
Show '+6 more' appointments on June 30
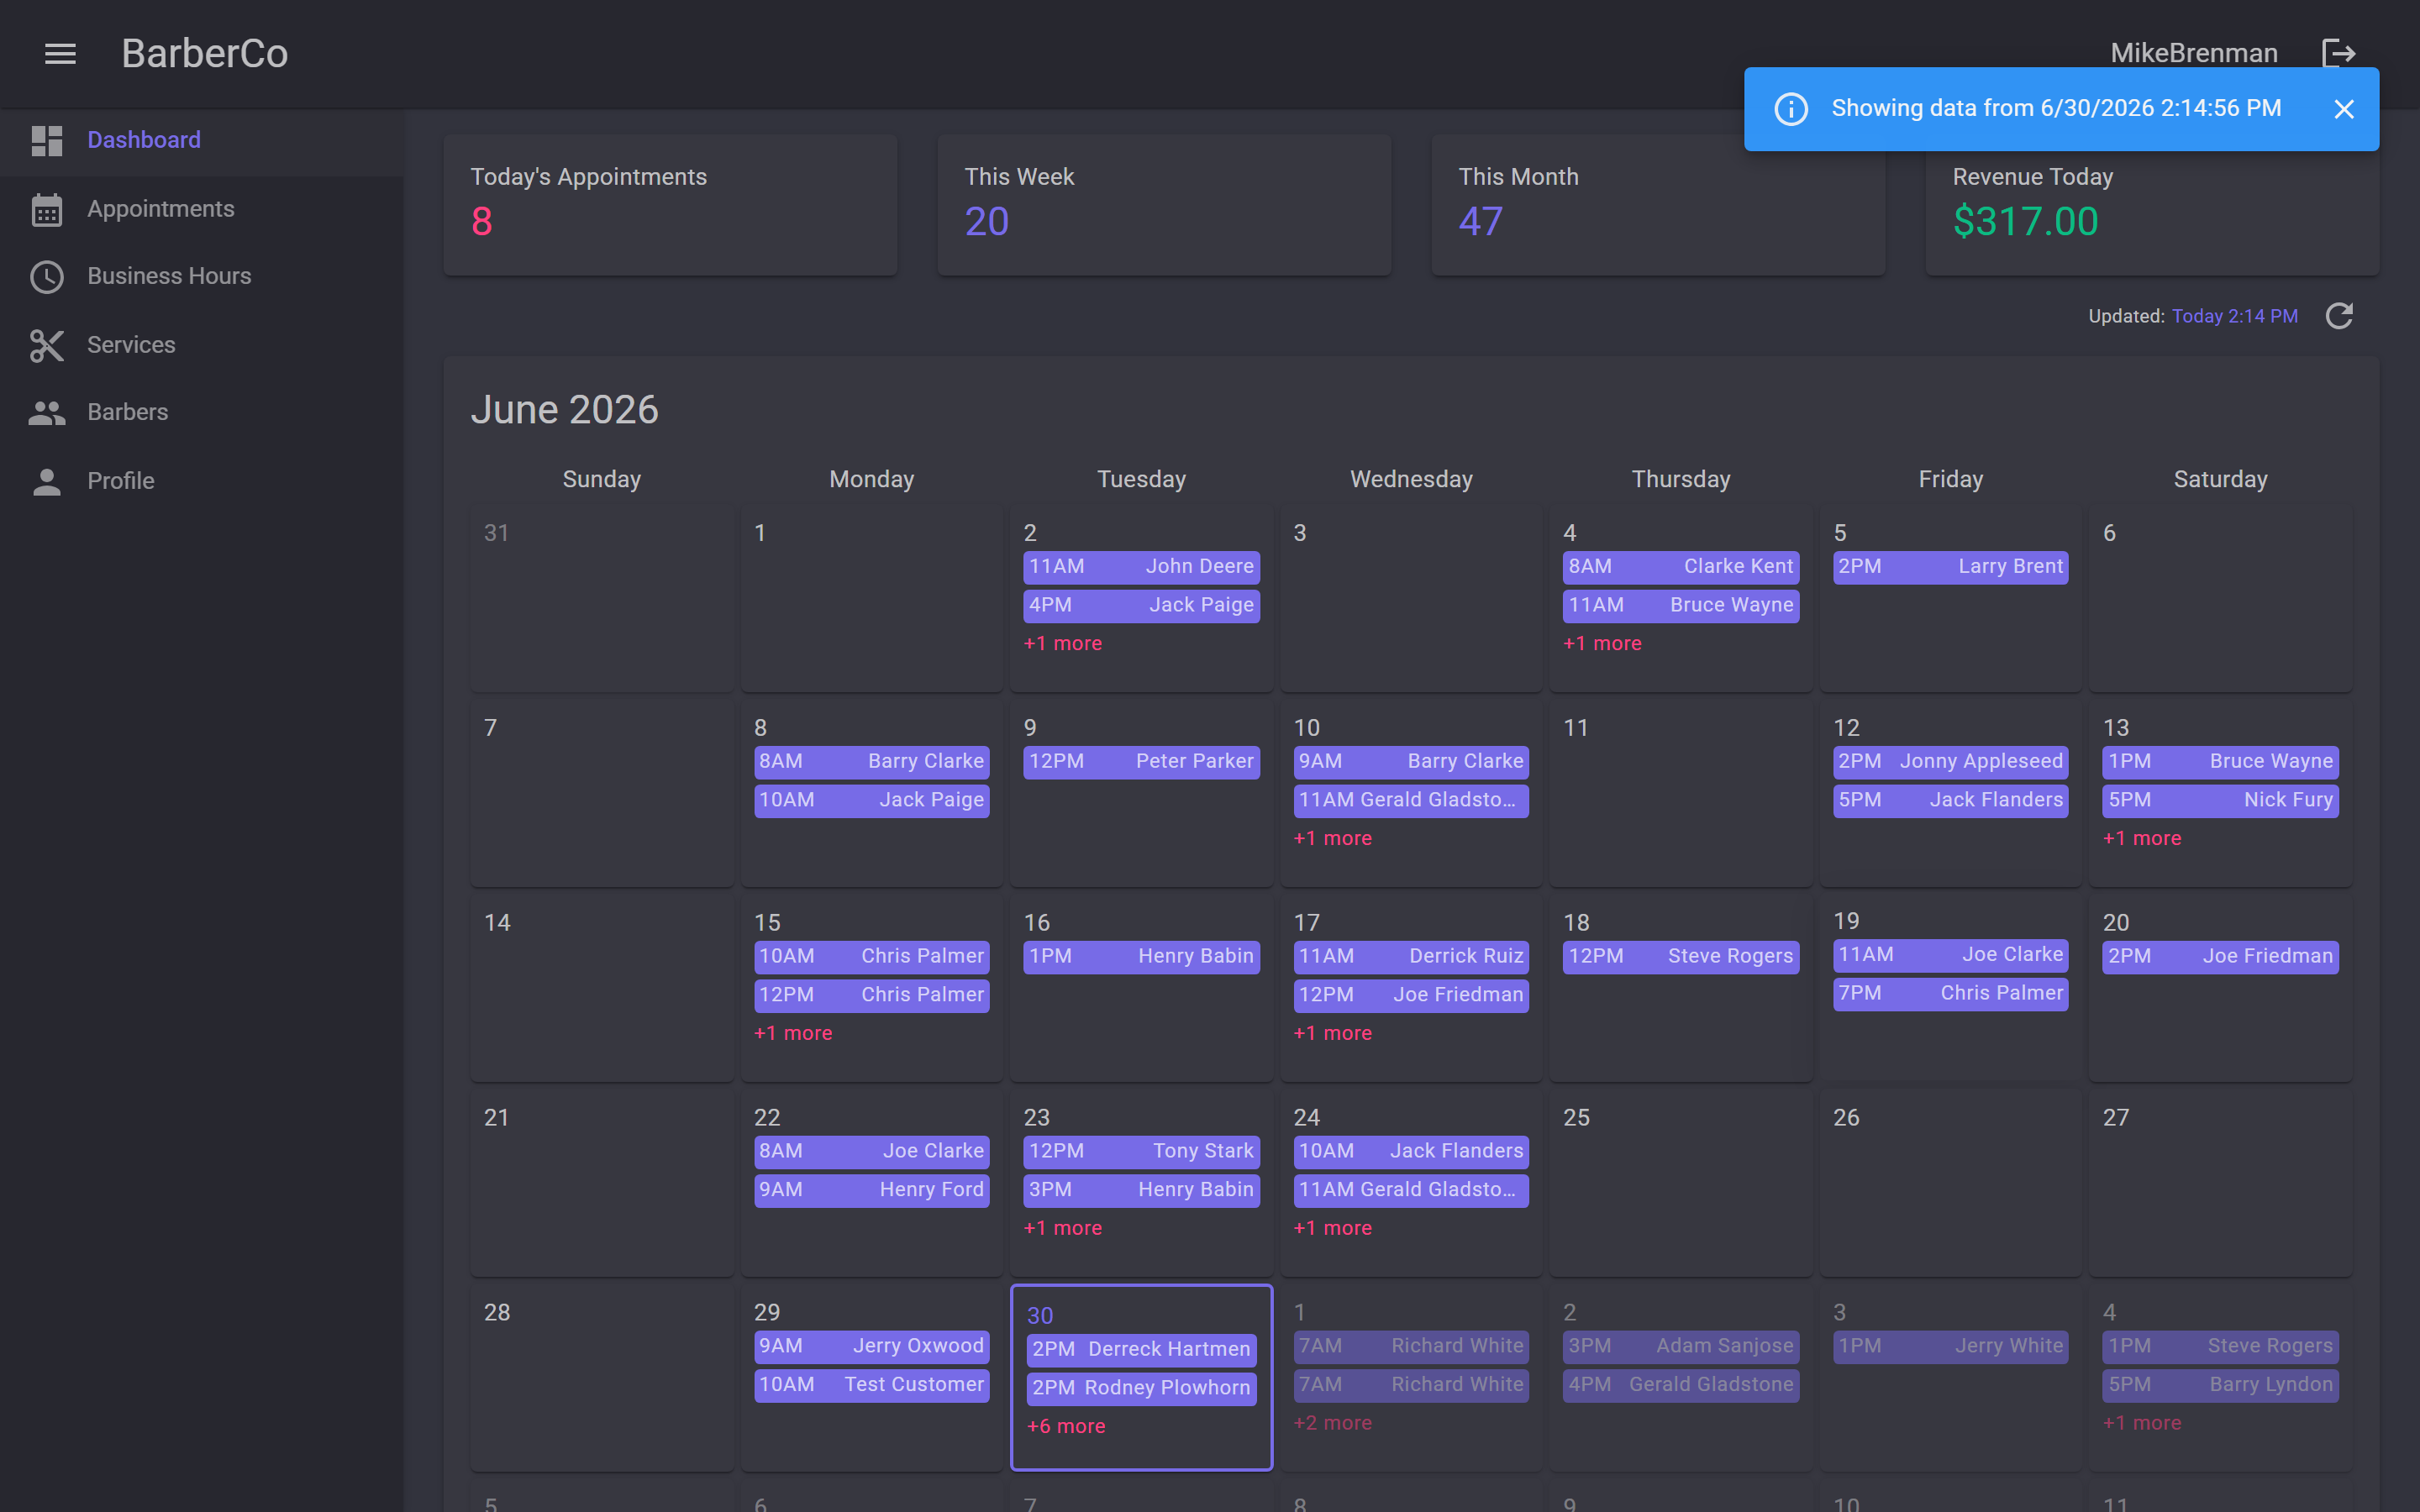tap(1066, 1427)
